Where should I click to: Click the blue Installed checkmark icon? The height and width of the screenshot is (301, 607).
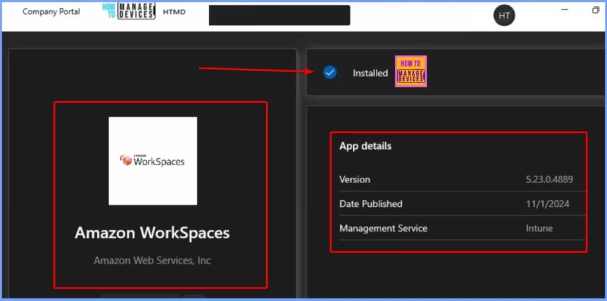[x=330, y=72]
